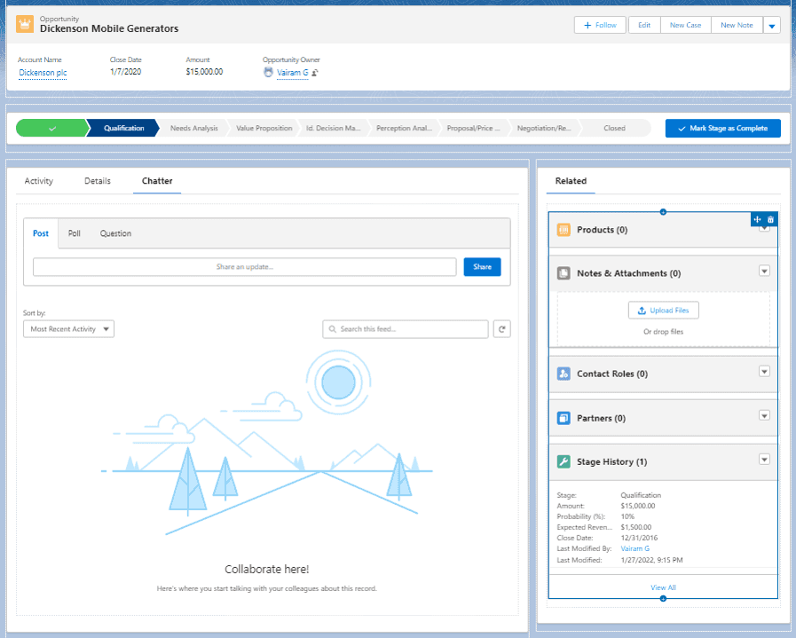
Task: Click the bottom add-component handle below View All
Action: point(663,598)
